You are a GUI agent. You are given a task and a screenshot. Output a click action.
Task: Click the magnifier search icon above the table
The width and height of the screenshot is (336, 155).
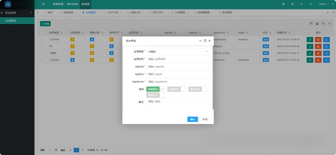[329, 24]
